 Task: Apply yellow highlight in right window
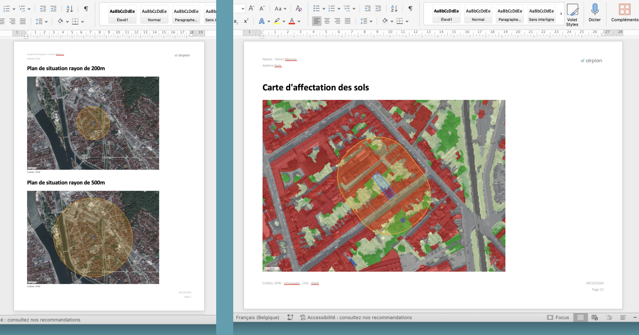tap(276, 21)
